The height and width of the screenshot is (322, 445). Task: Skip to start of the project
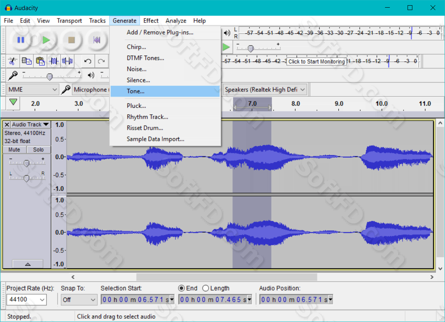[97, 40]
